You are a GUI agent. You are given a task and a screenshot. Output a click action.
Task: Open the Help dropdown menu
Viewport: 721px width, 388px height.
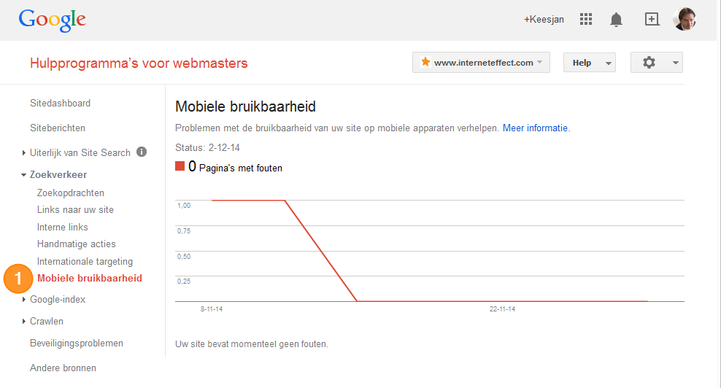tap(589, 63)
